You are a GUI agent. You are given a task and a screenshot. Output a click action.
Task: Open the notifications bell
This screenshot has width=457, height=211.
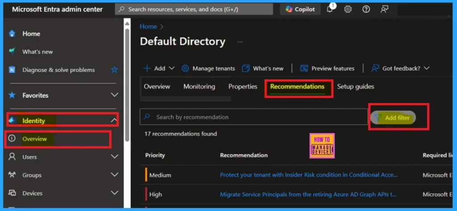click(330, 9)
